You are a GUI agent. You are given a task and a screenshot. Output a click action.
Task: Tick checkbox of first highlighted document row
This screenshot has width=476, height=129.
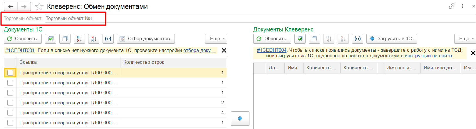(10, 73)
